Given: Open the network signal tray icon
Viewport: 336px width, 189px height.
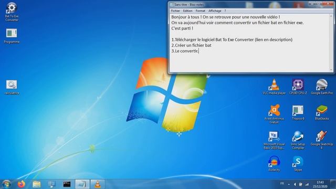Looking at the screenshot, I should [307, 184].
